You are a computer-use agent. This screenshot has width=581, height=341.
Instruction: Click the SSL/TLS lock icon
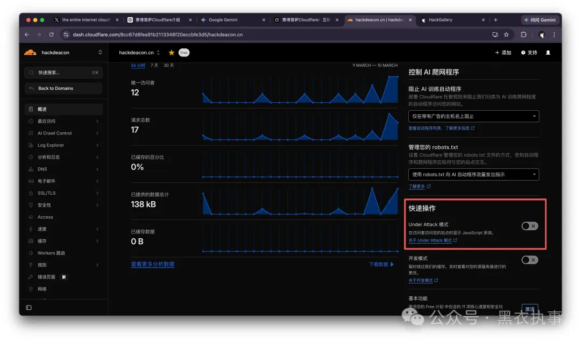(x=31, y=193)
